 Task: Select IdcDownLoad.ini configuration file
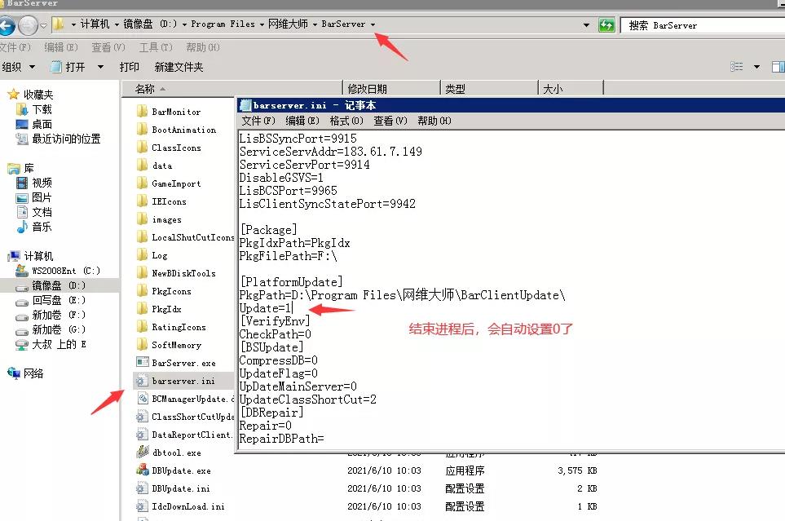[x=187, y=506]
